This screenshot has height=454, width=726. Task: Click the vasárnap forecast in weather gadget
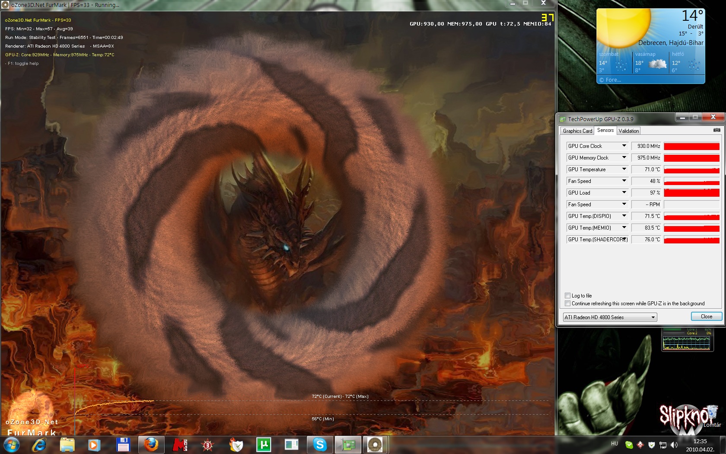tap(650, 63)
